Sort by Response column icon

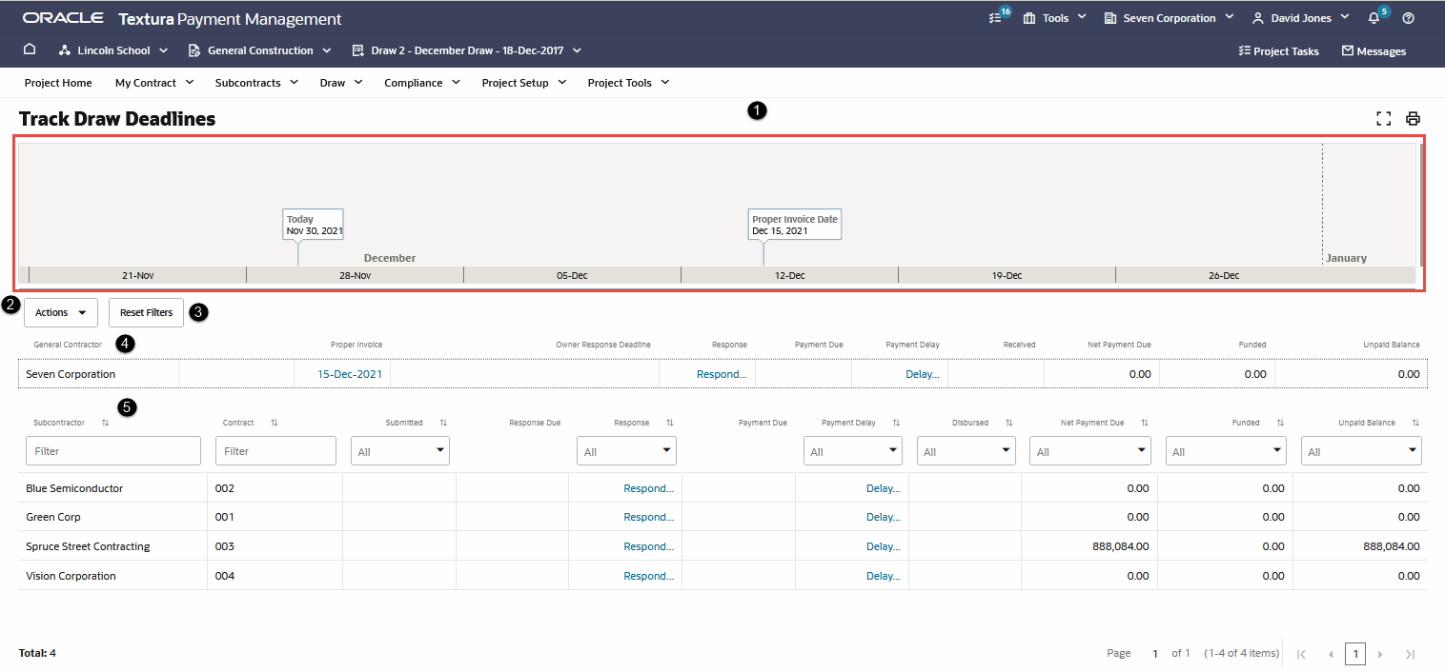[670, 423]
